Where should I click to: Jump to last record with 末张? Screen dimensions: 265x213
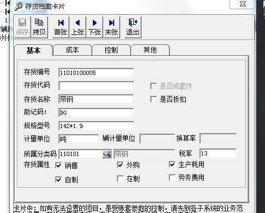click(x=111, y=27)
